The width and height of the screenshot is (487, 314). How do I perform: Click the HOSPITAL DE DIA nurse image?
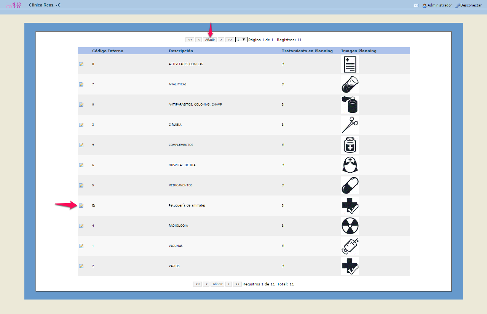point(350,165)
